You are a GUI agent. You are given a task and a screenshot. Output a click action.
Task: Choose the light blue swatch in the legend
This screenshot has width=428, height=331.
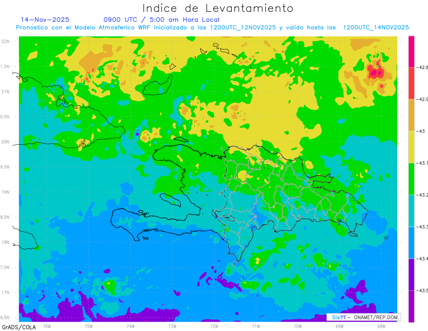point(411,242)
